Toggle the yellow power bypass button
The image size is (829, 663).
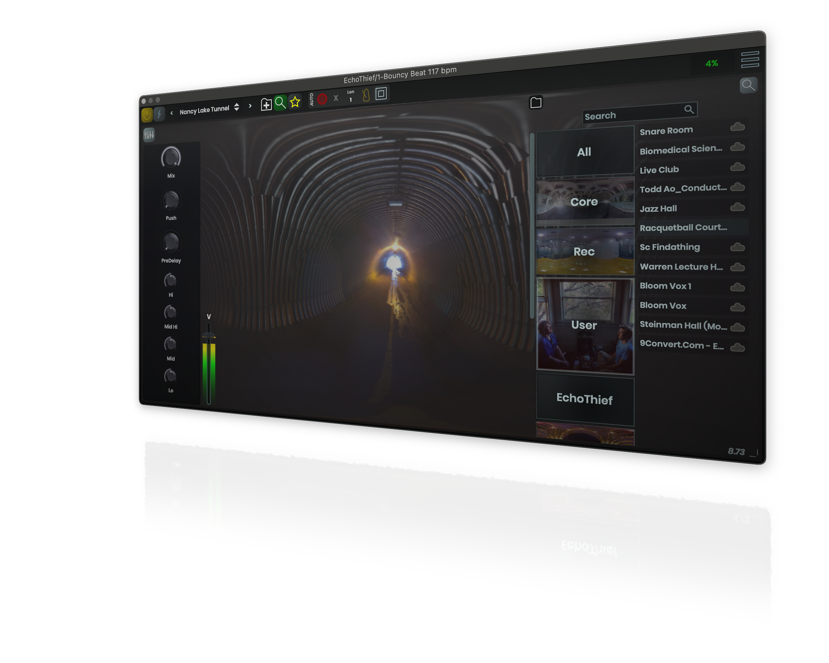coord(147,115)
